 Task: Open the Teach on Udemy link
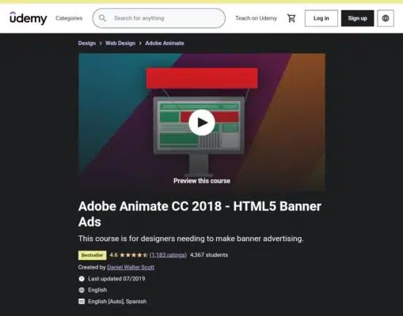(256, 18)
